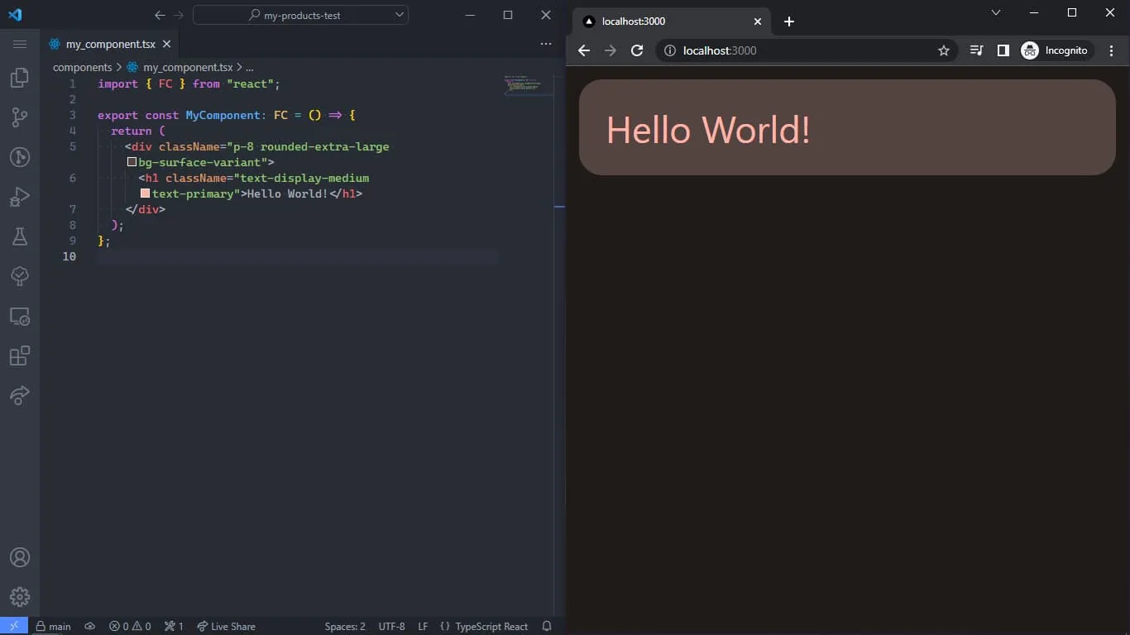Click the TypeScript React language mode
Screen dimensions: 1130x635
491,627
